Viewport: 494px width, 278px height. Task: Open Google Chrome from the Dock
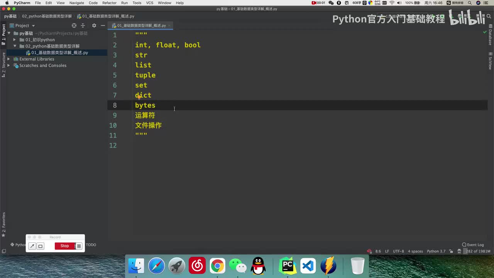coord(217,266)
